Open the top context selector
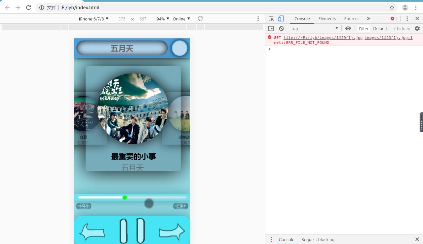423x244 pixels. (315, 29)
